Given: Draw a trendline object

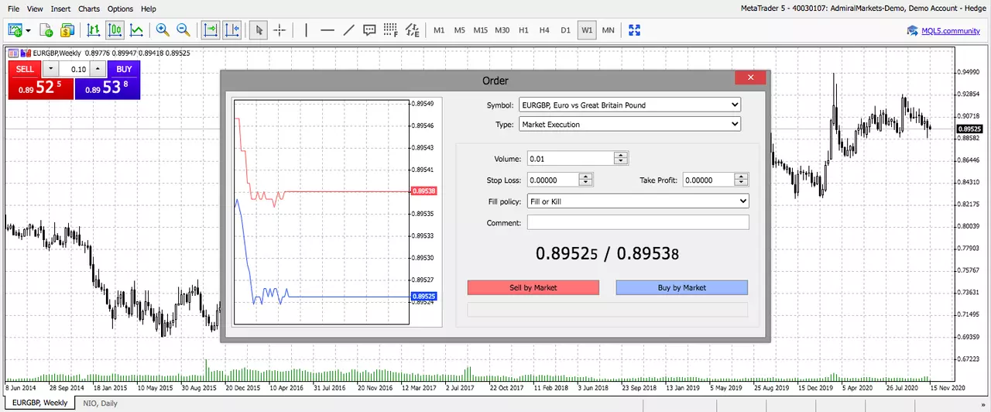Looking at the screenshot, I should 348,30.
